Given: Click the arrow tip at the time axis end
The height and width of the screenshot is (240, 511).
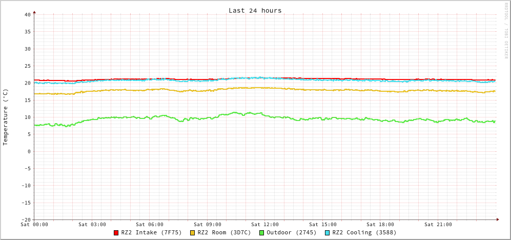Looking at the screenshot, I should 498,219.
